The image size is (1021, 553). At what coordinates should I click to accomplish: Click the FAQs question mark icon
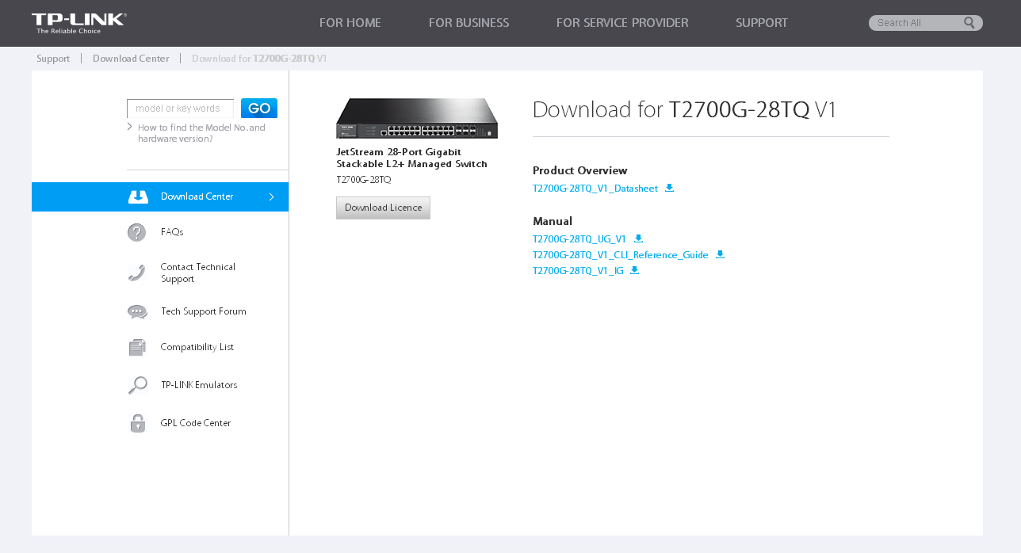(x=137, y=232)
